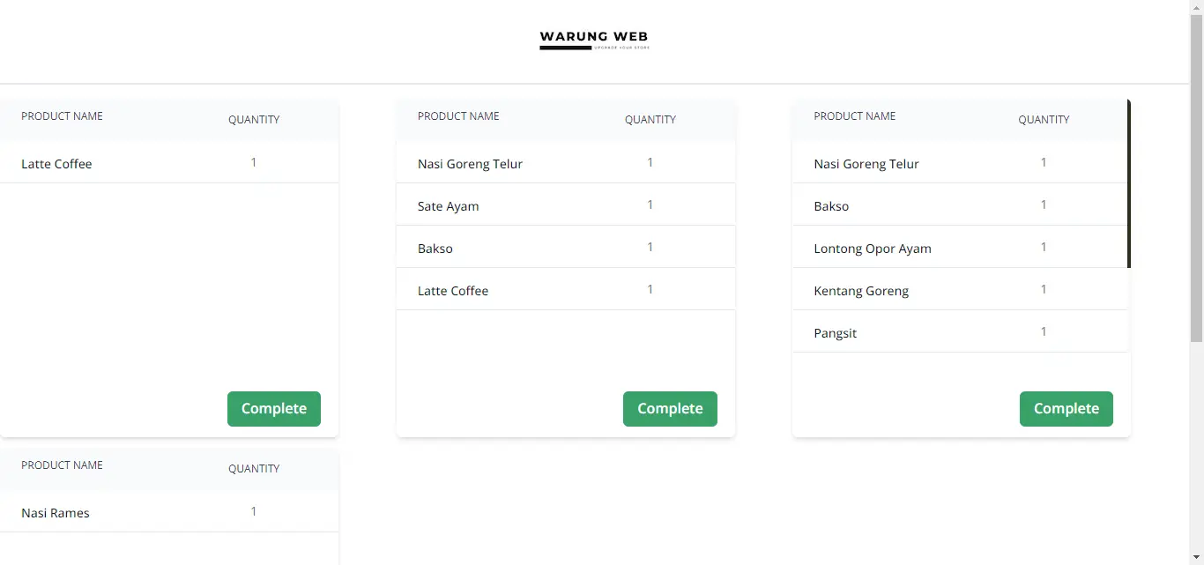1204x565 pixels.
Task: Select the Sate Ayam row
Action: click(x=566, y=204)
